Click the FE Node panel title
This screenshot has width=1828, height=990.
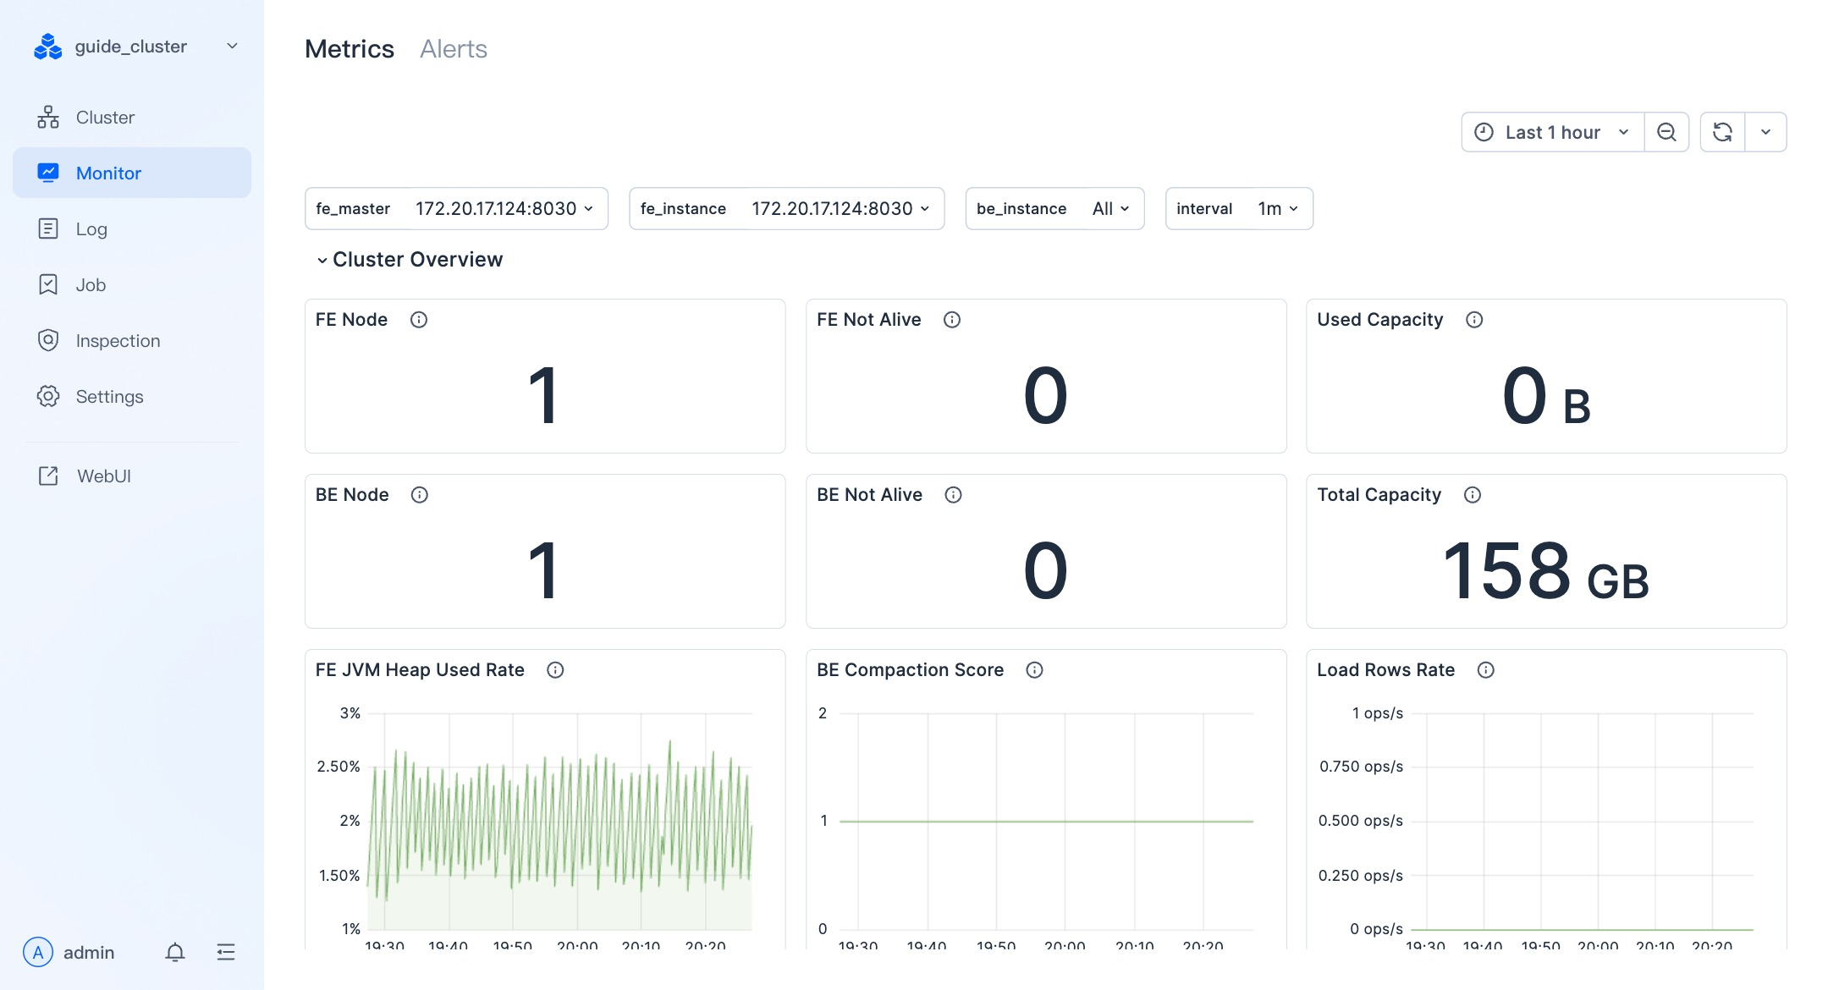tap(351, 320)
